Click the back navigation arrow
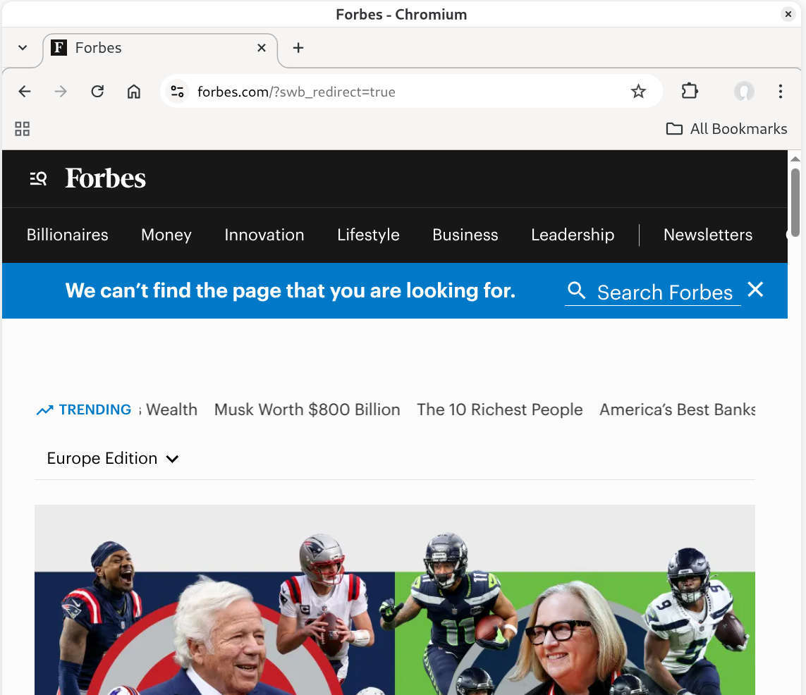Viewport: 806px width, 695px height. 25,91
